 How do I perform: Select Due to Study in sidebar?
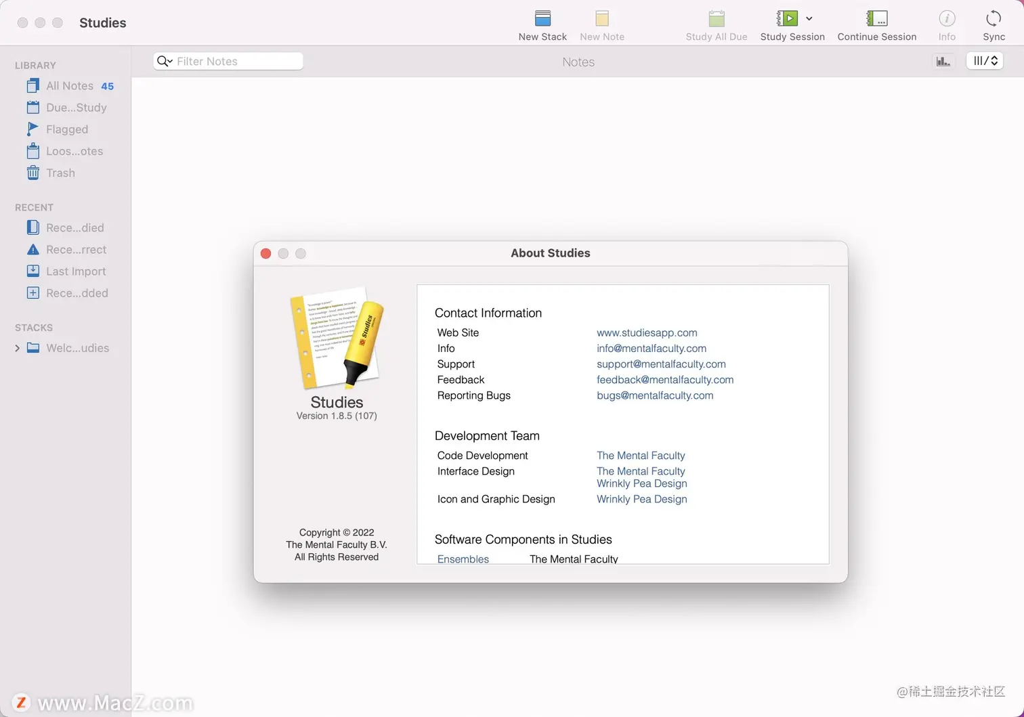pyautogui.click(x=66, y=108)
